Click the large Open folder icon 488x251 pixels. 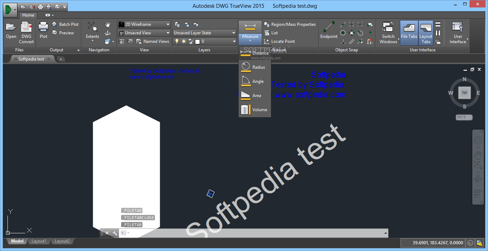pos(11,27)
